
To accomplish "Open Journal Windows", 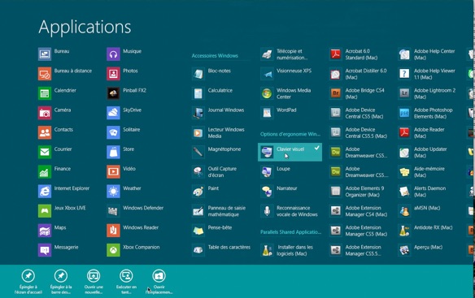I will (x=218, y=113).
